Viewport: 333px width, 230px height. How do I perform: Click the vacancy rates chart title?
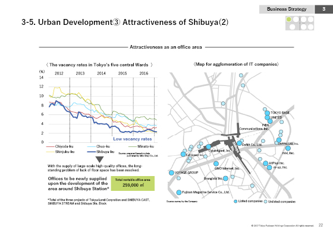99,65
